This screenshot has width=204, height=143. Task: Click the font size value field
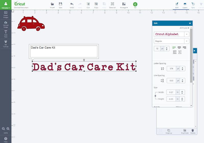[157, 49]
